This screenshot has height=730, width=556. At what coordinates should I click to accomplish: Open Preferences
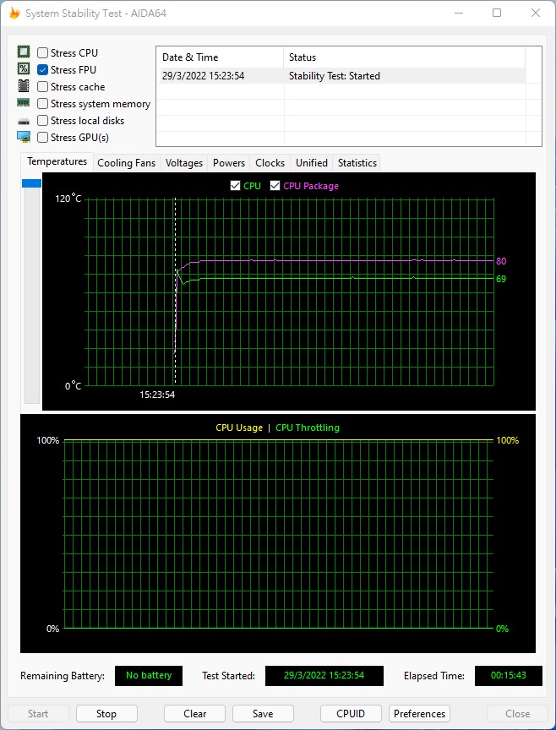pos(420,714)
